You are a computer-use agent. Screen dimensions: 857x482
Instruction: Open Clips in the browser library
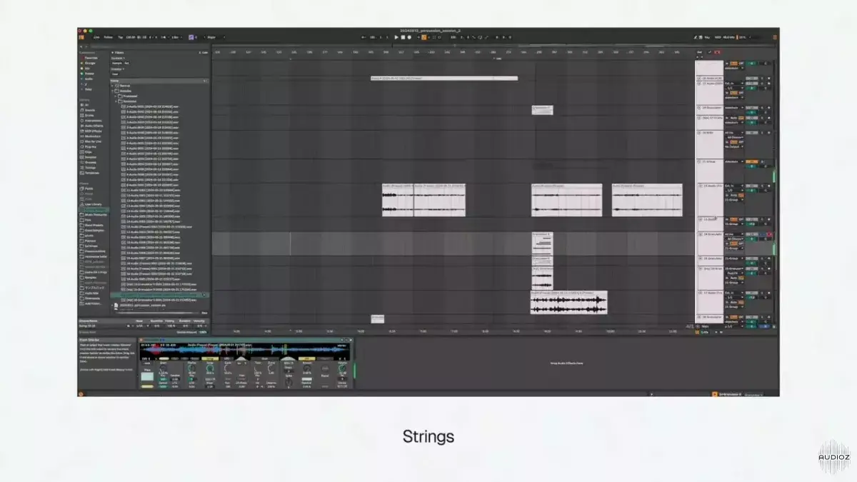tap(88, 152)
